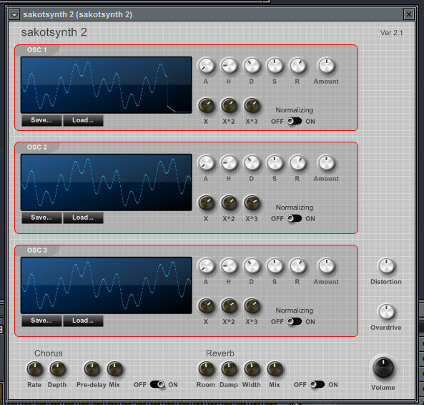Click the 'Ver 2.1' version text

[x=391, y=33]
